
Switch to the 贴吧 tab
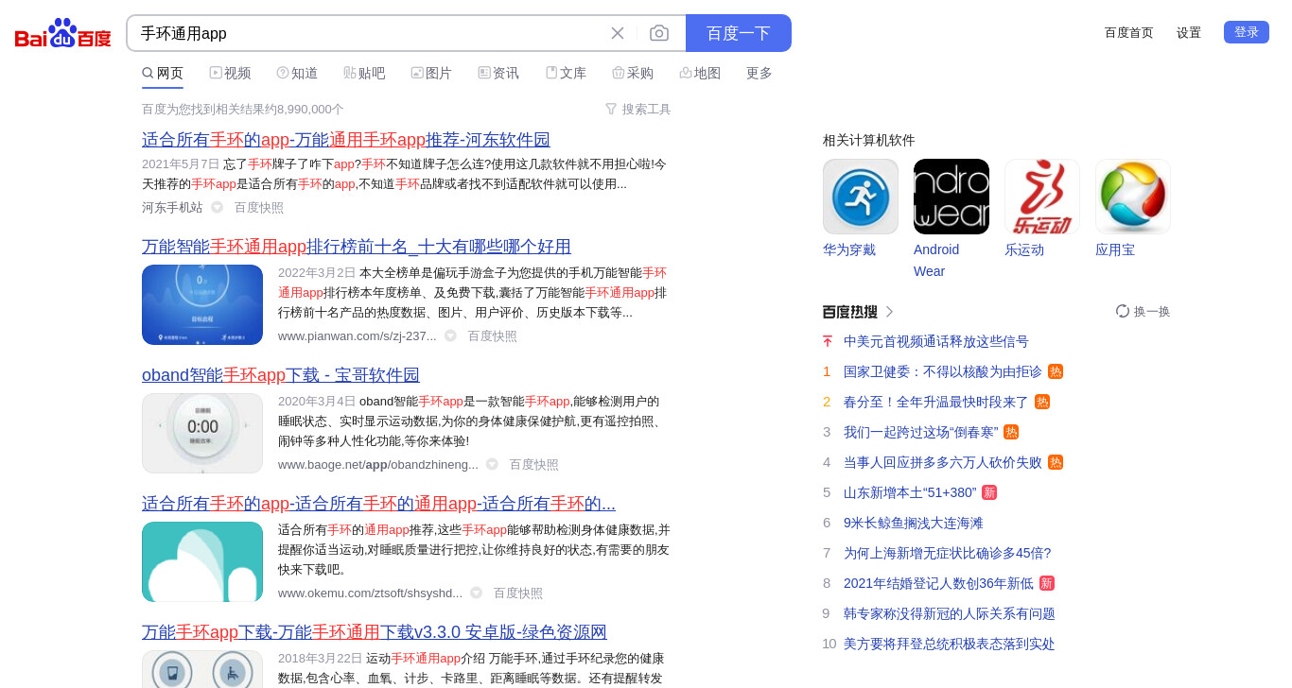click(364, 73)
